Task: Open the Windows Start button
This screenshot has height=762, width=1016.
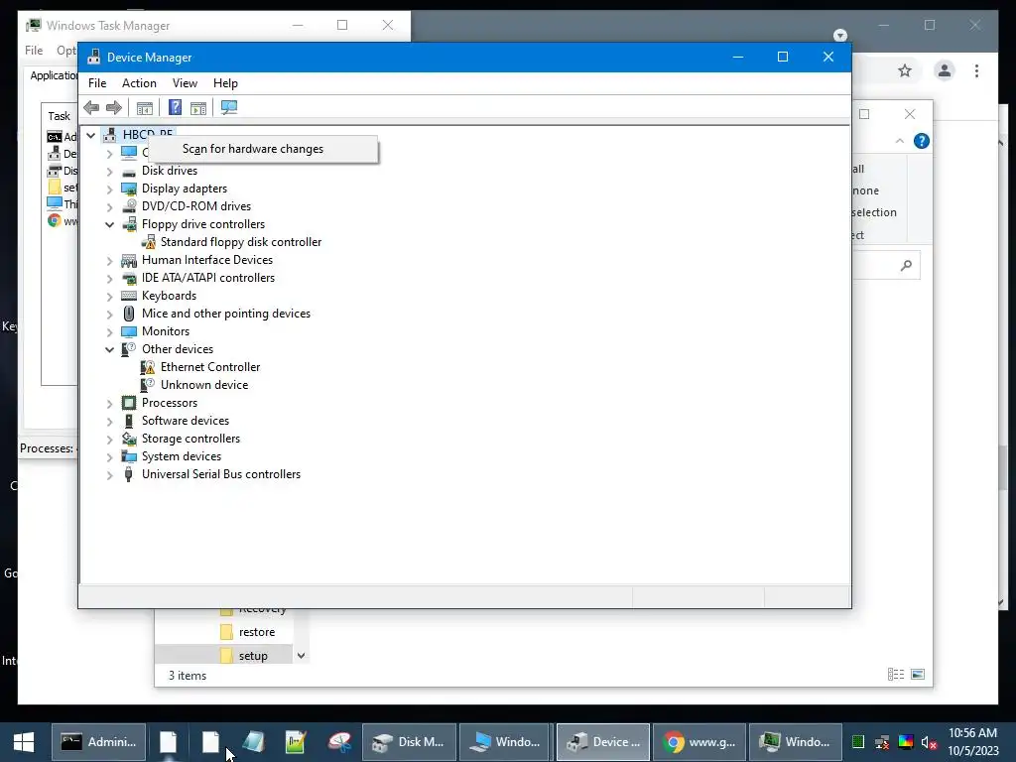Action: (24, 742)
